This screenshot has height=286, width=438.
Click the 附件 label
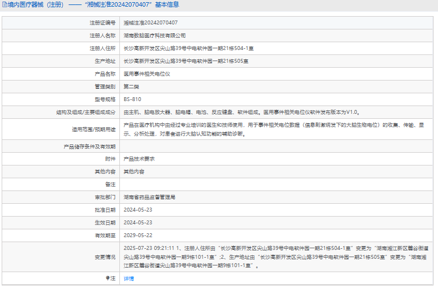click(x=110, y=159)
